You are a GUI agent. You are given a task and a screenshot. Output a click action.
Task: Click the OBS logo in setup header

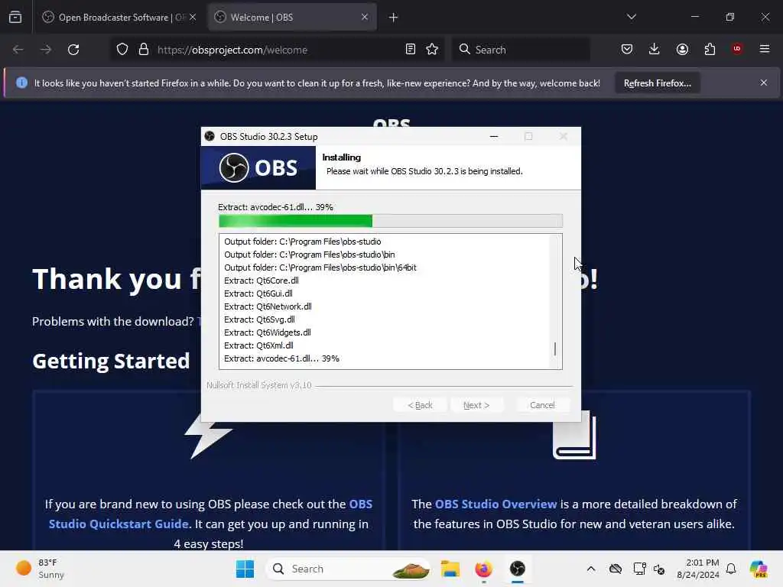click(x=258, y=167)
